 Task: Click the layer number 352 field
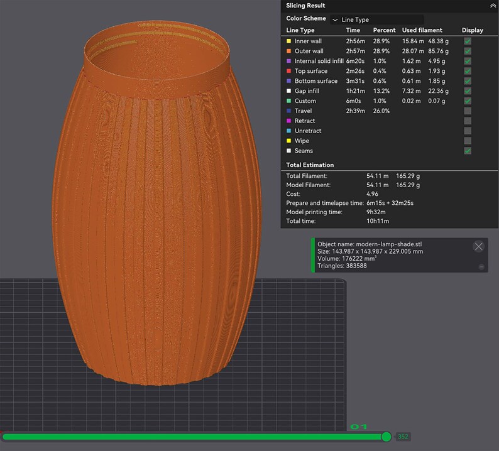click(403, 437)
